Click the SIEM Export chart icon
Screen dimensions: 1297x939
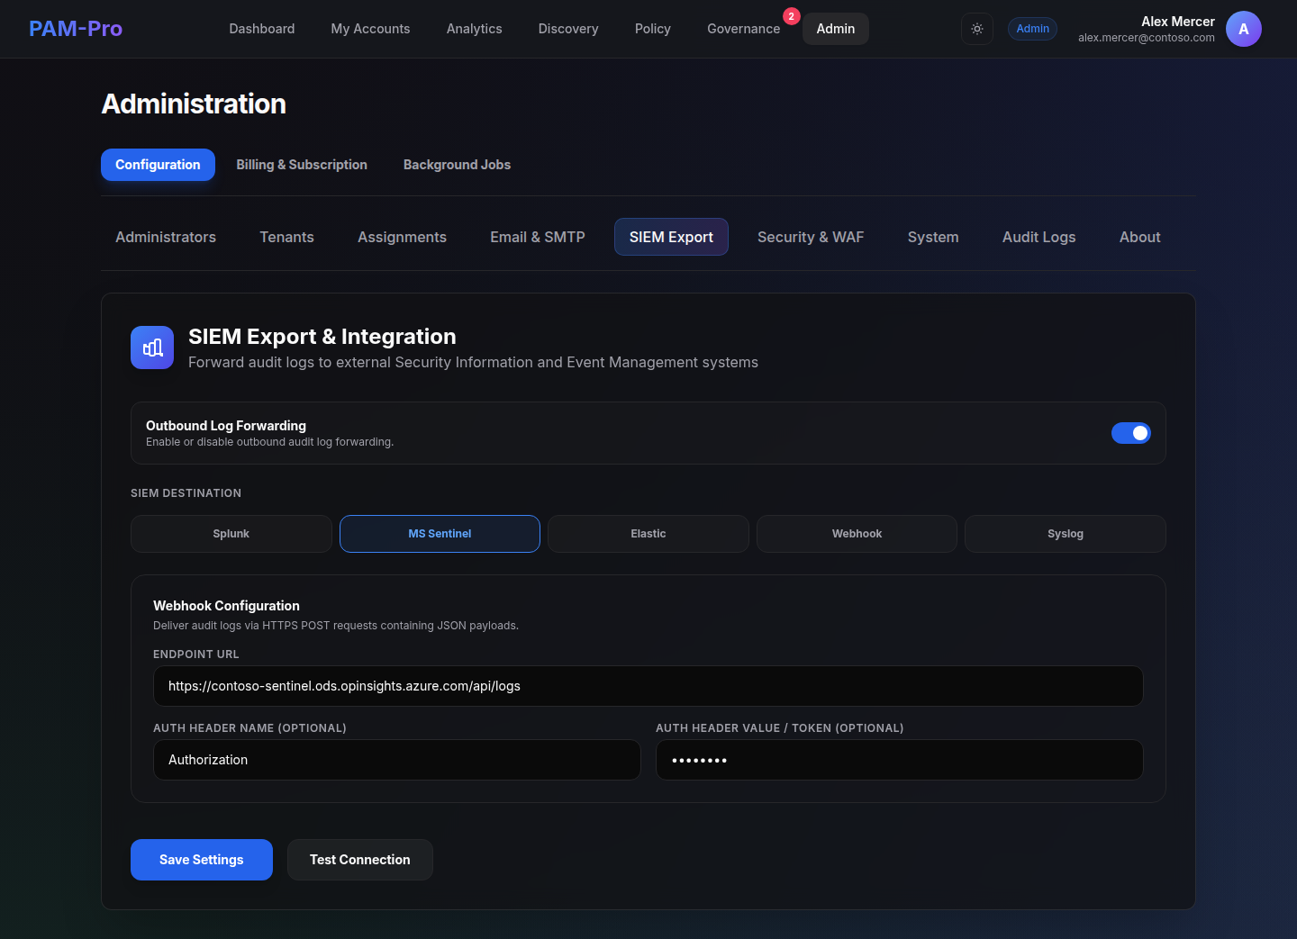point(152,348)
